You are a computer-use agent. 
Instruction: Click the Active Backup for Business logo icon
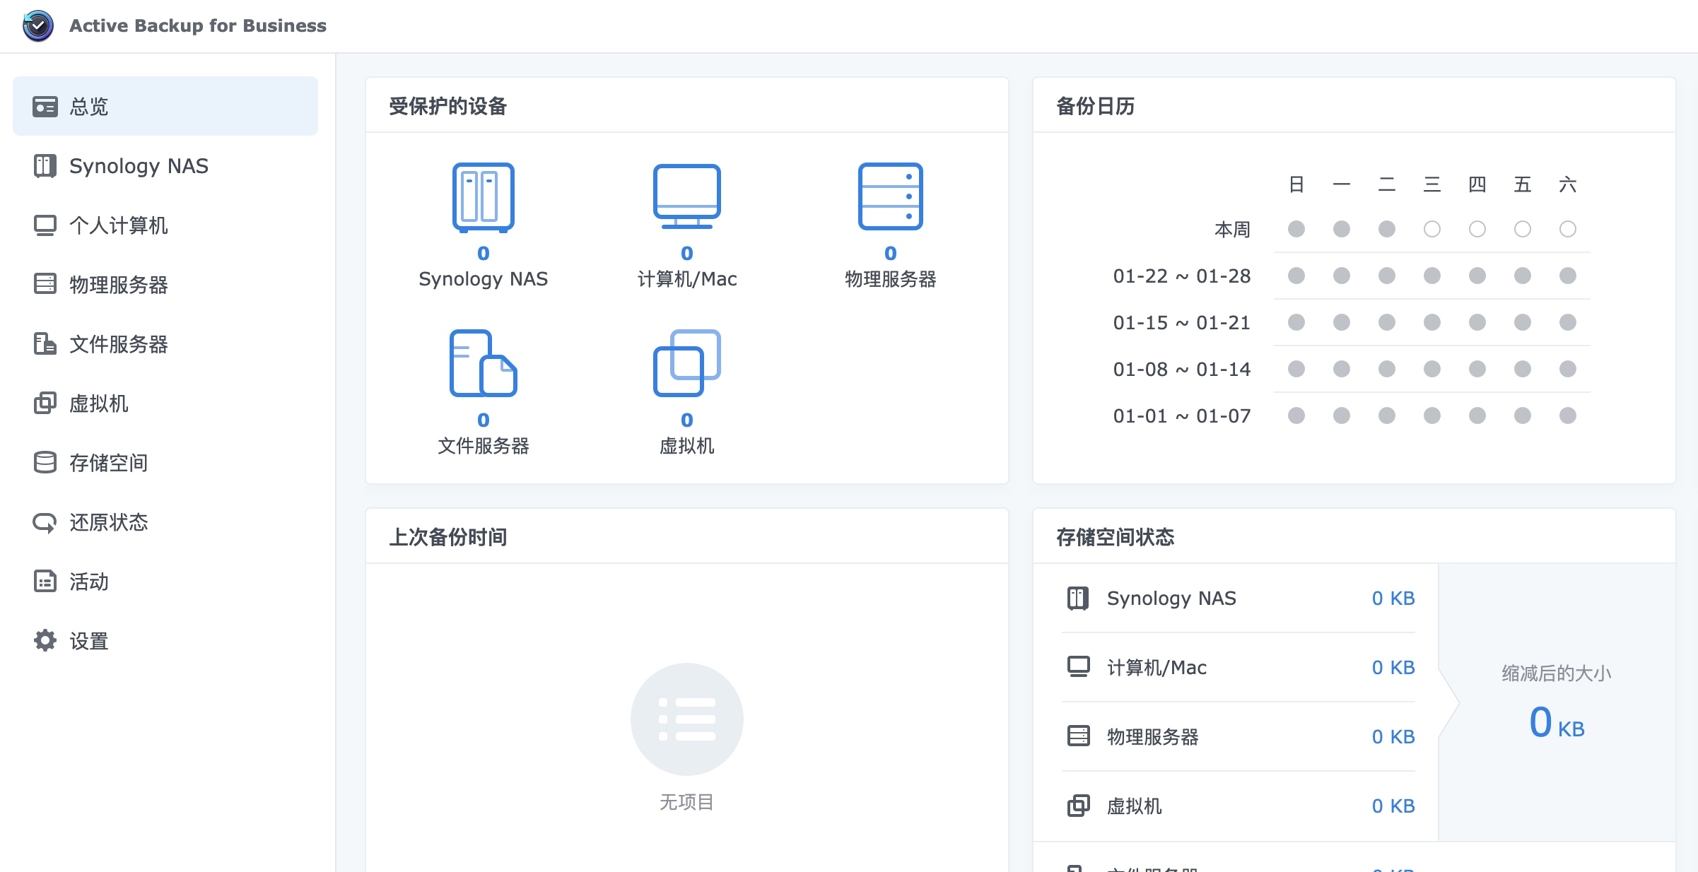click(x=38, y=26)
